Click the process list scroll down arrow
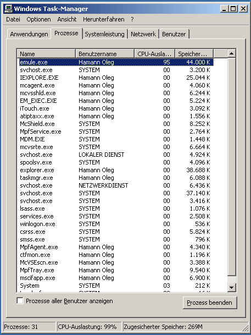Image resolution: width=251 pixels, height=335 pixels. pos(232,287)
